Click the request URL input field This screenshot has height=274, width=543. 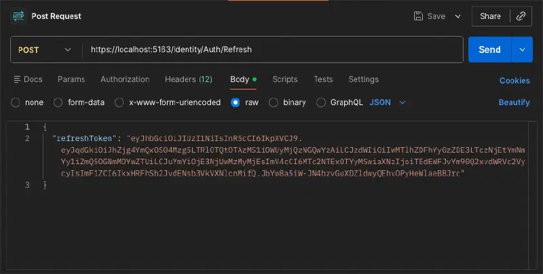click(273, 50)
